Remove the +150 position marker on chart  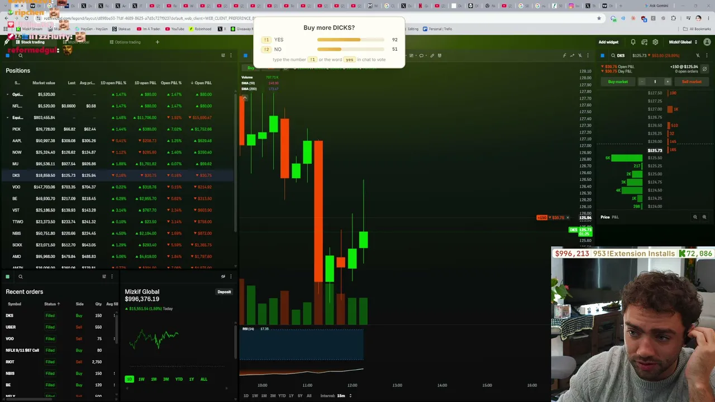[568, 218]
